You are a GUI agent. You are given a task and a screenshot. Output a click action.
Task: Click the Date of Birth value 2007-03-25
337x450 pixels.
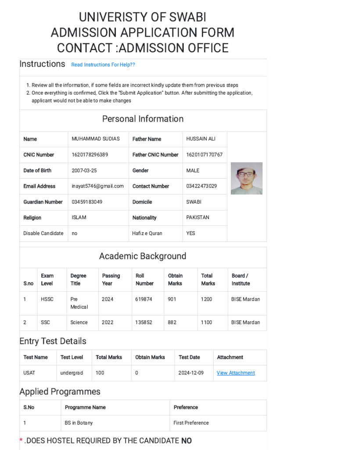click(84, 171)
